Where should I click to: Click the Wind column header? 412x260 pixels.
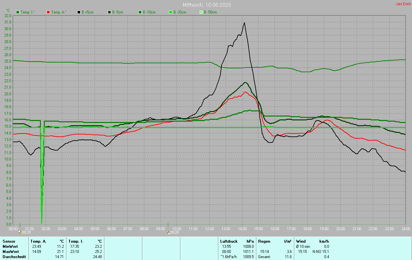(301, 241)
